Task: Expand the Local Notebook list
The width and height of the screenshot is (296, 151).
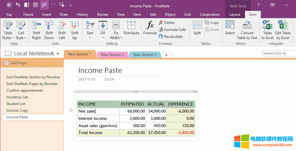Action: 58,54
